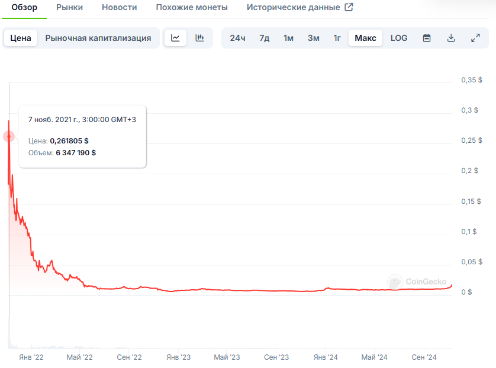
Task: Select the line chart view icon
Action: [175, 38]
